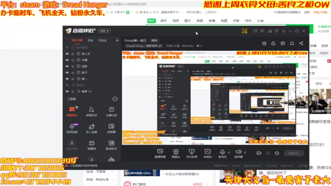Click the gold square icon in title bar

(245, 31)
